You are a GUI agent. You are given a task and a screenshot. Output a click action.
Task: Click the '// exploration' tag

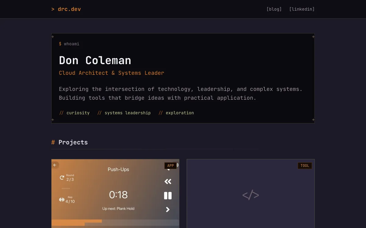[176, 113]
